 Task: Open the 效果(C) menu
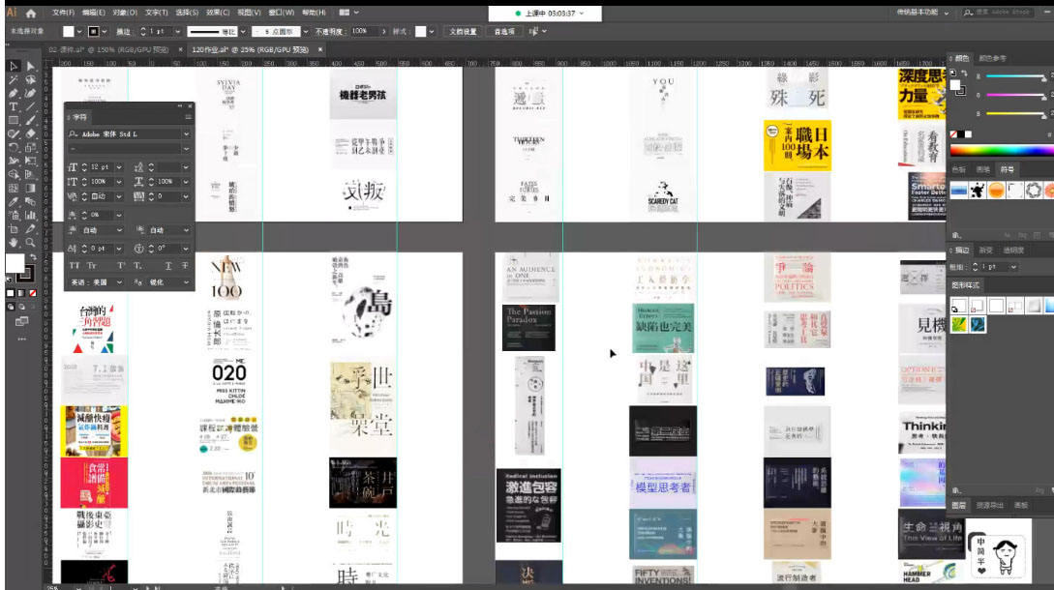tap(218, 13)
